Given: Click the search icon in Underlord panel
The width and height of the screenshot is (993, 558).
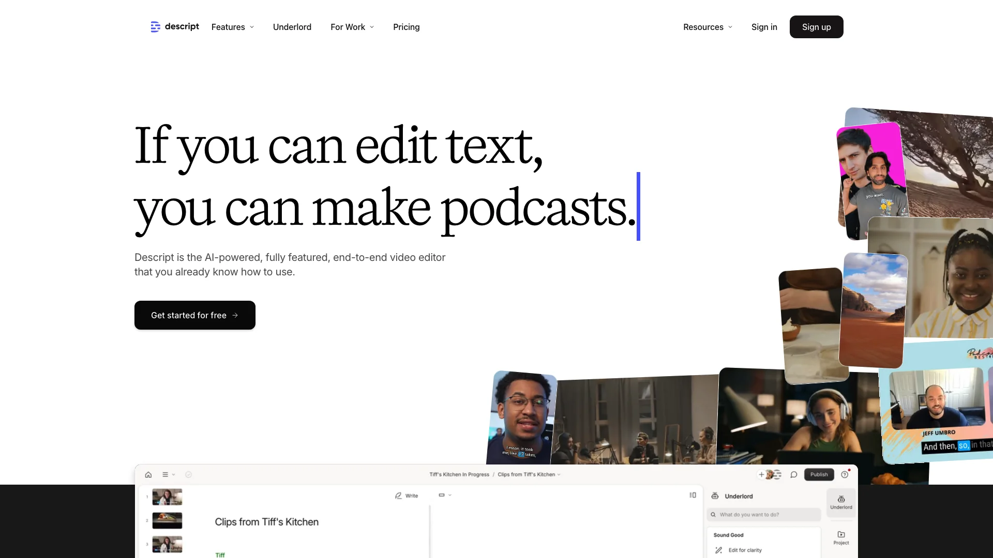Looking at the screenshot, I should [x=713, y=515].
